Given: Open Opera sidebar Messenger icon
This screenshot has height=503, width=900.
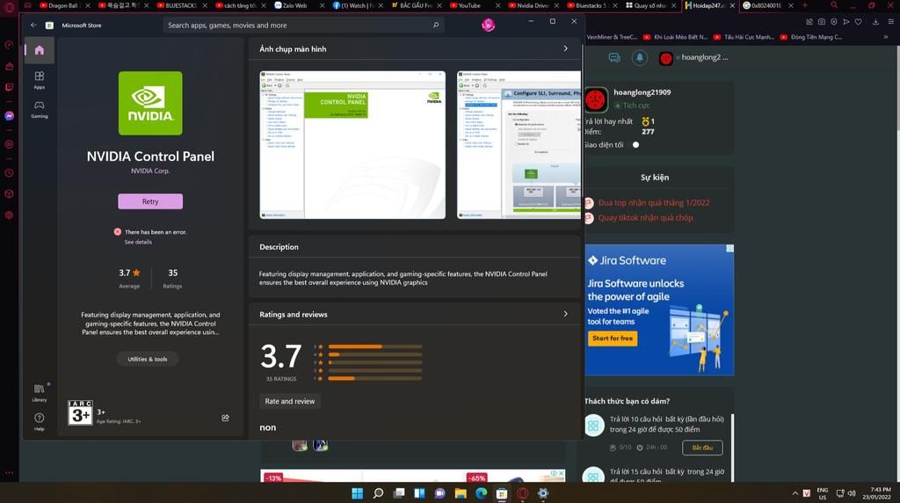Looking at the screenshot, I should click(x=9, y=115).
